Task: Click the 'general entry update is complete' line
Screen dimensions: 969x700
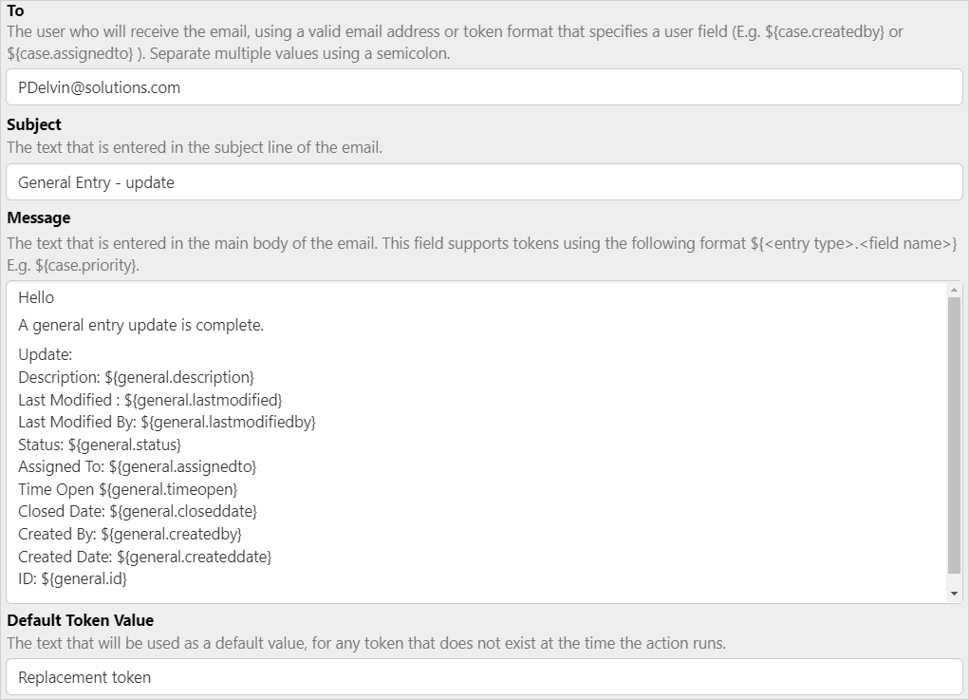Action: tap(140, 325)
